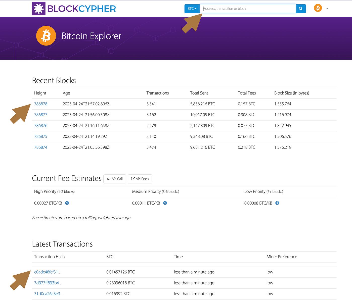Click the Transactions column header
The height and width of the screenshot is (301, 352).
158,93
